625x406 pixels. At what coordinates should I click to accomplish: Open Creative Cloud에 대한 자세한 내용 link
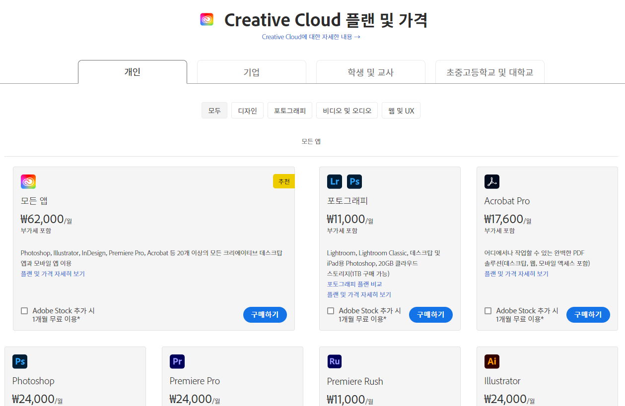(311, 37)
